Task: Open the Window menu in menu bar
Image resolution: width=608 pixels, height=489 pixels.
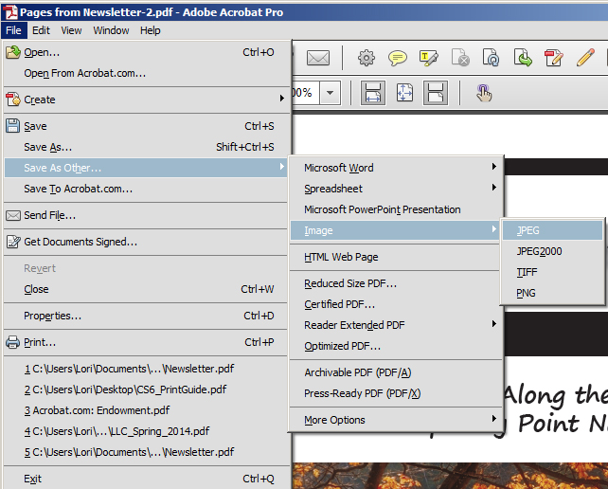Action: (111, 30)
